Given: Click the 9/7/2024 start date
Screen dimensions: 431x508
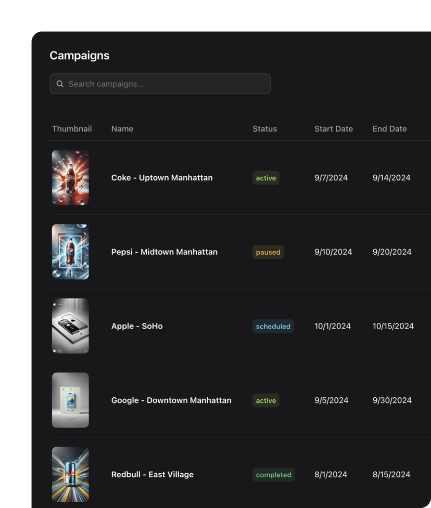Looking at the screenshot, I should [331, 177].
